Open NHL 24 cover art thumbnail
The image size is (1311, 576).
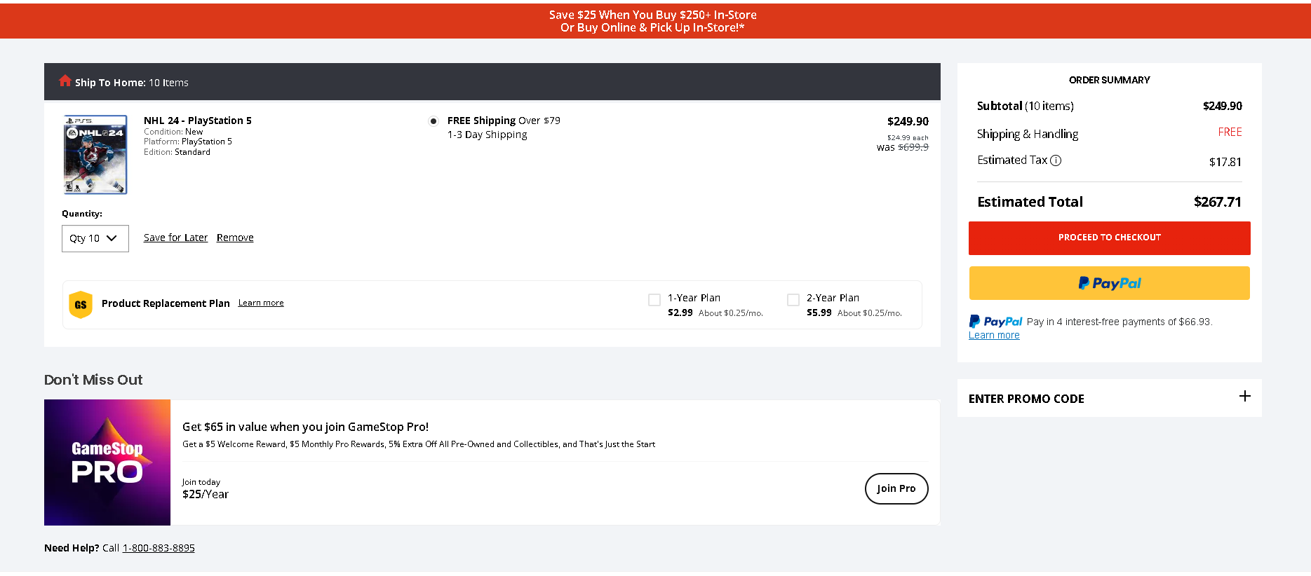pyautogui.click(x=95, y=154)
